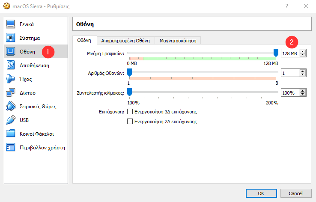Click the Cancel button
This screenshot has width=316, height=202.
pyautogui.click(x=295, y=193)
